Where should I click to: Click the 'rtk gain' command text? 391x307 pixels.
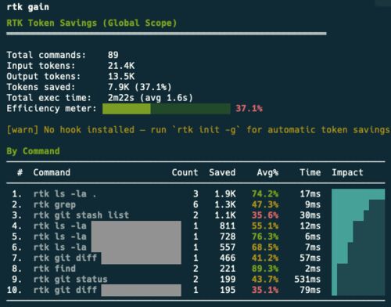(x=28, y=7)
